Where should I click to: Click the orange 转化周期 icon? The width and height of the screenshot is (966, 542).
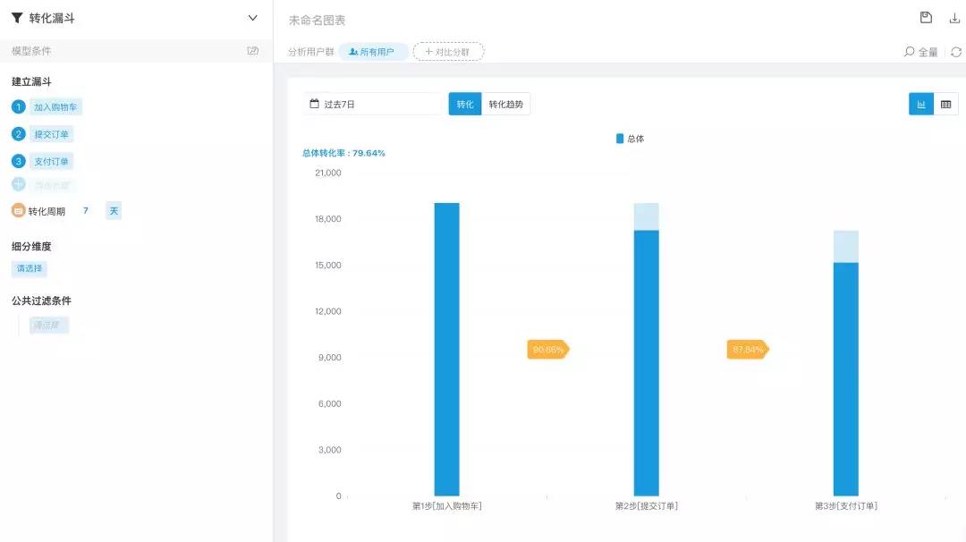click(19, 211)
